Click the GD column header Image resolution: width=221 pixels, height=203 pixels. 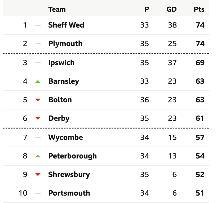(171, 9)
